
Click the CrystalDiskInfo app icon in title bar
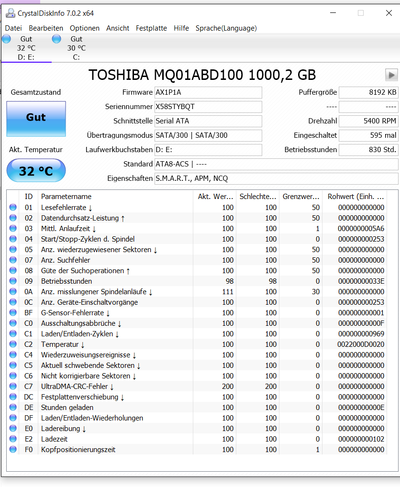click(11, 13)
